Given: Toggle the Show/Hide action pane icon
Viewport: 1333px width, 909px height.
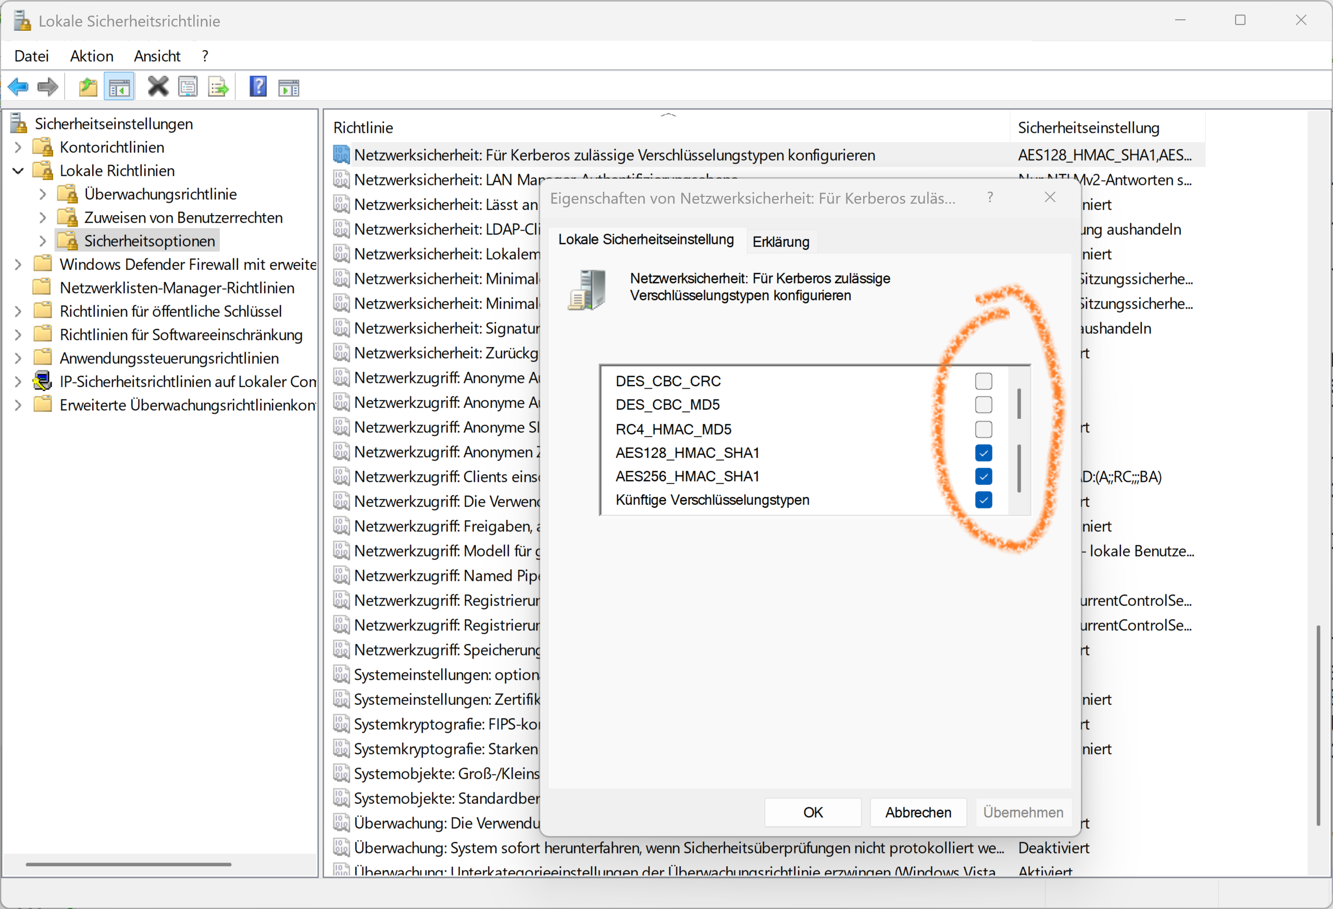Looking at the screenshot, I should (289, 87).
